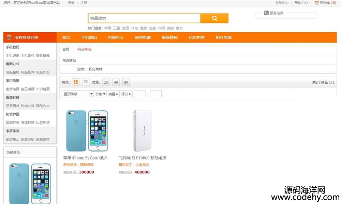Search hot keyword 魅族
The height and width of the screenshot is (204, 341).
coord(144,28)
